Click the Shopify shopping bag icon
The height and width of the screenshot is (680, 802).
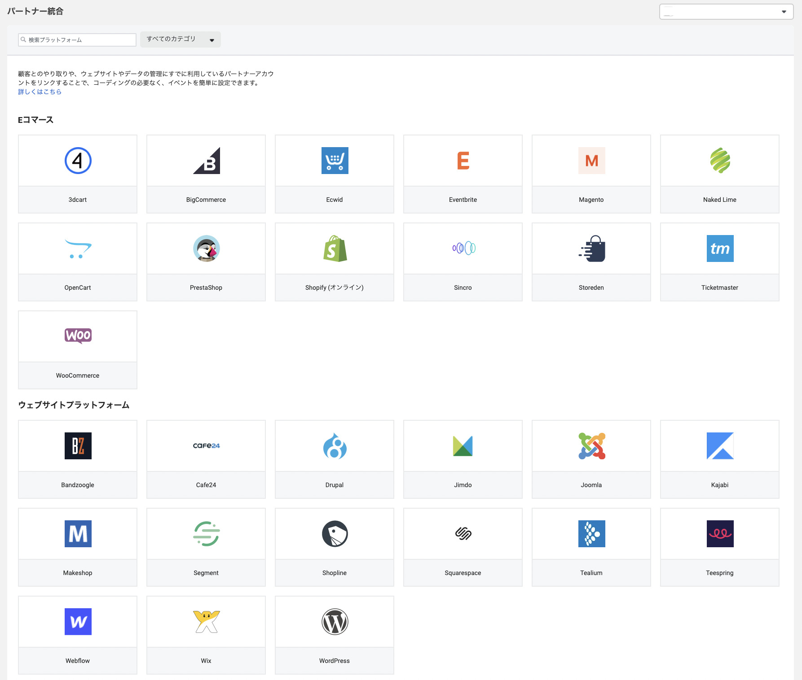[x=335, y=248]
